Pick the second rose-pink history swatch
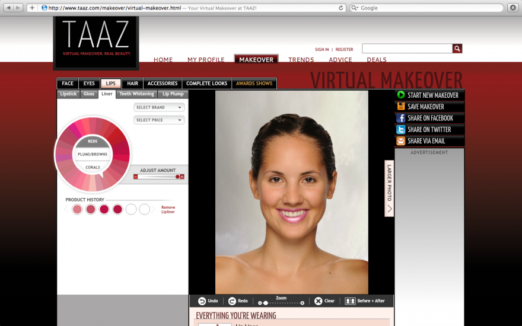522x326 pixels. coord(91,209)
